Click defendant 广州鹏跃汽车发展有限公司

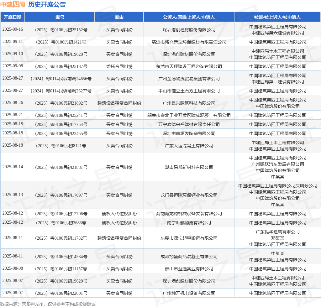click(278, 164)
